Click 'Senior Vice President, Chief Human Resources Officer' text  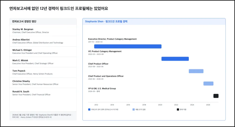click(x=35, y=84)
